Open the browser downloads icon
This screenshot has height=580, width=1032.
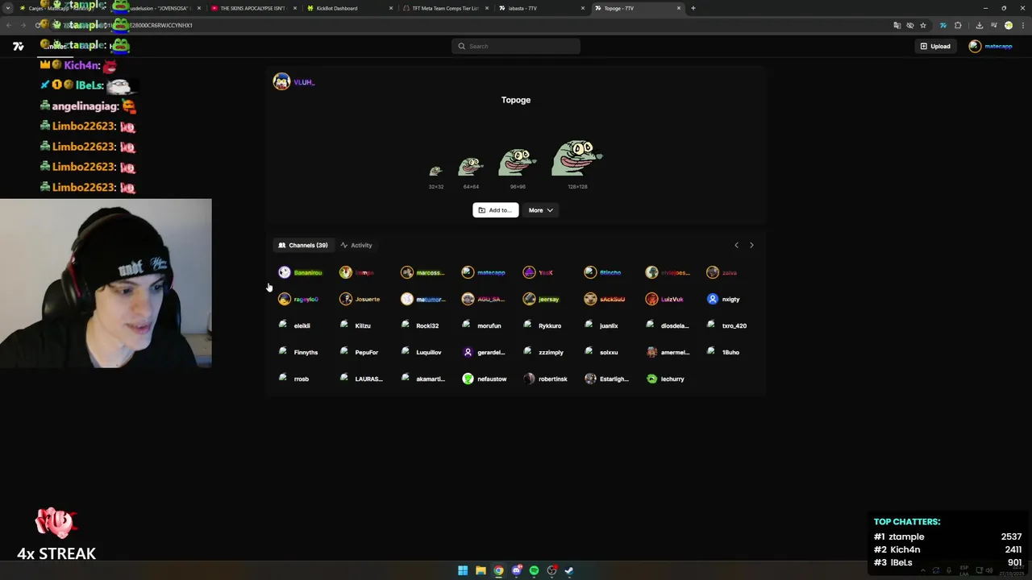(x=979, y=25)
